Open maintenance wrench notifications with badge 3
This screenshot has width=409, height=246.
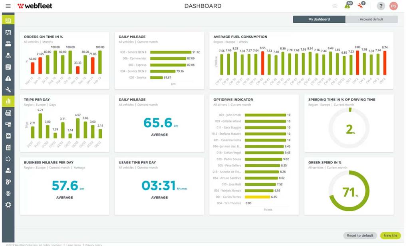tap(361, 6)
